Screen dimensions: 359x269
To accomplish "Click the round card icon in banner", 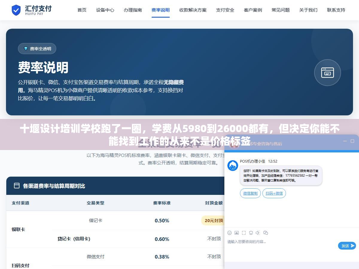I will pyautogui.click(x=328, y=73).
